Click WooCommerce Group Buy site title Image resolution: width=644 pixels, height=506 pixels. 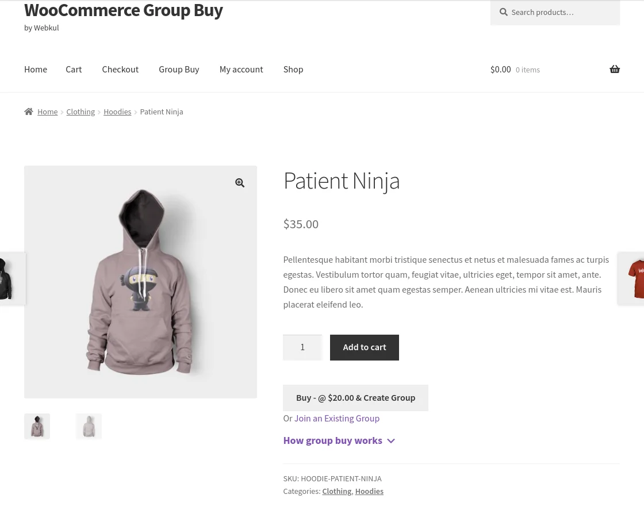pyautogui.click(x=123, y=10)
